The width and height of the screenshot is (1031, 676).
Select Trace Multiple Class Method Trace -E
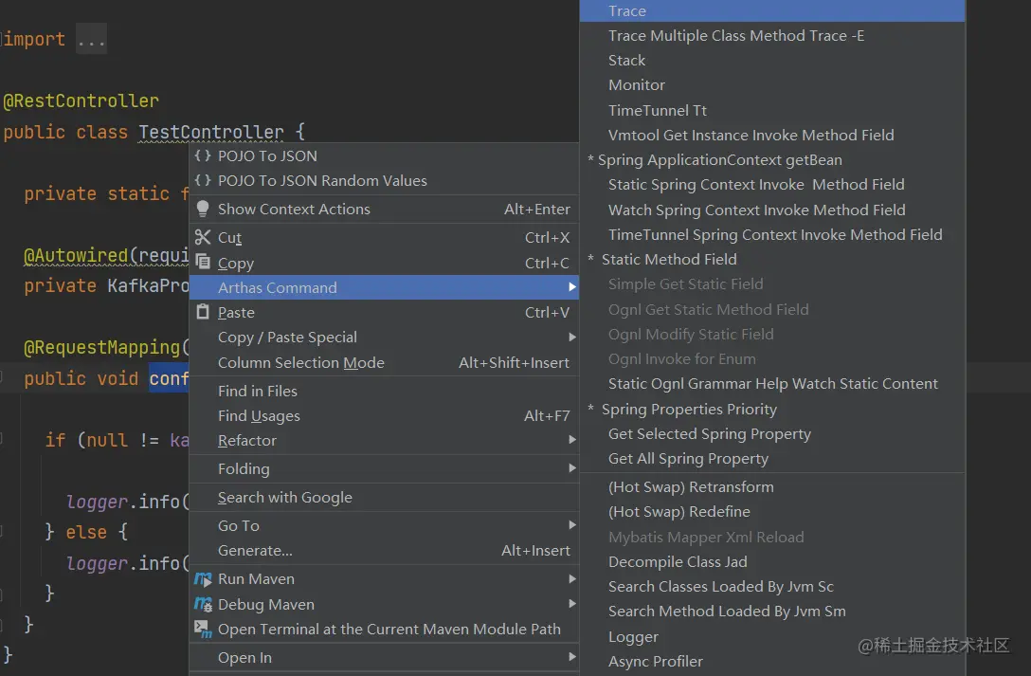coord(772,35)
